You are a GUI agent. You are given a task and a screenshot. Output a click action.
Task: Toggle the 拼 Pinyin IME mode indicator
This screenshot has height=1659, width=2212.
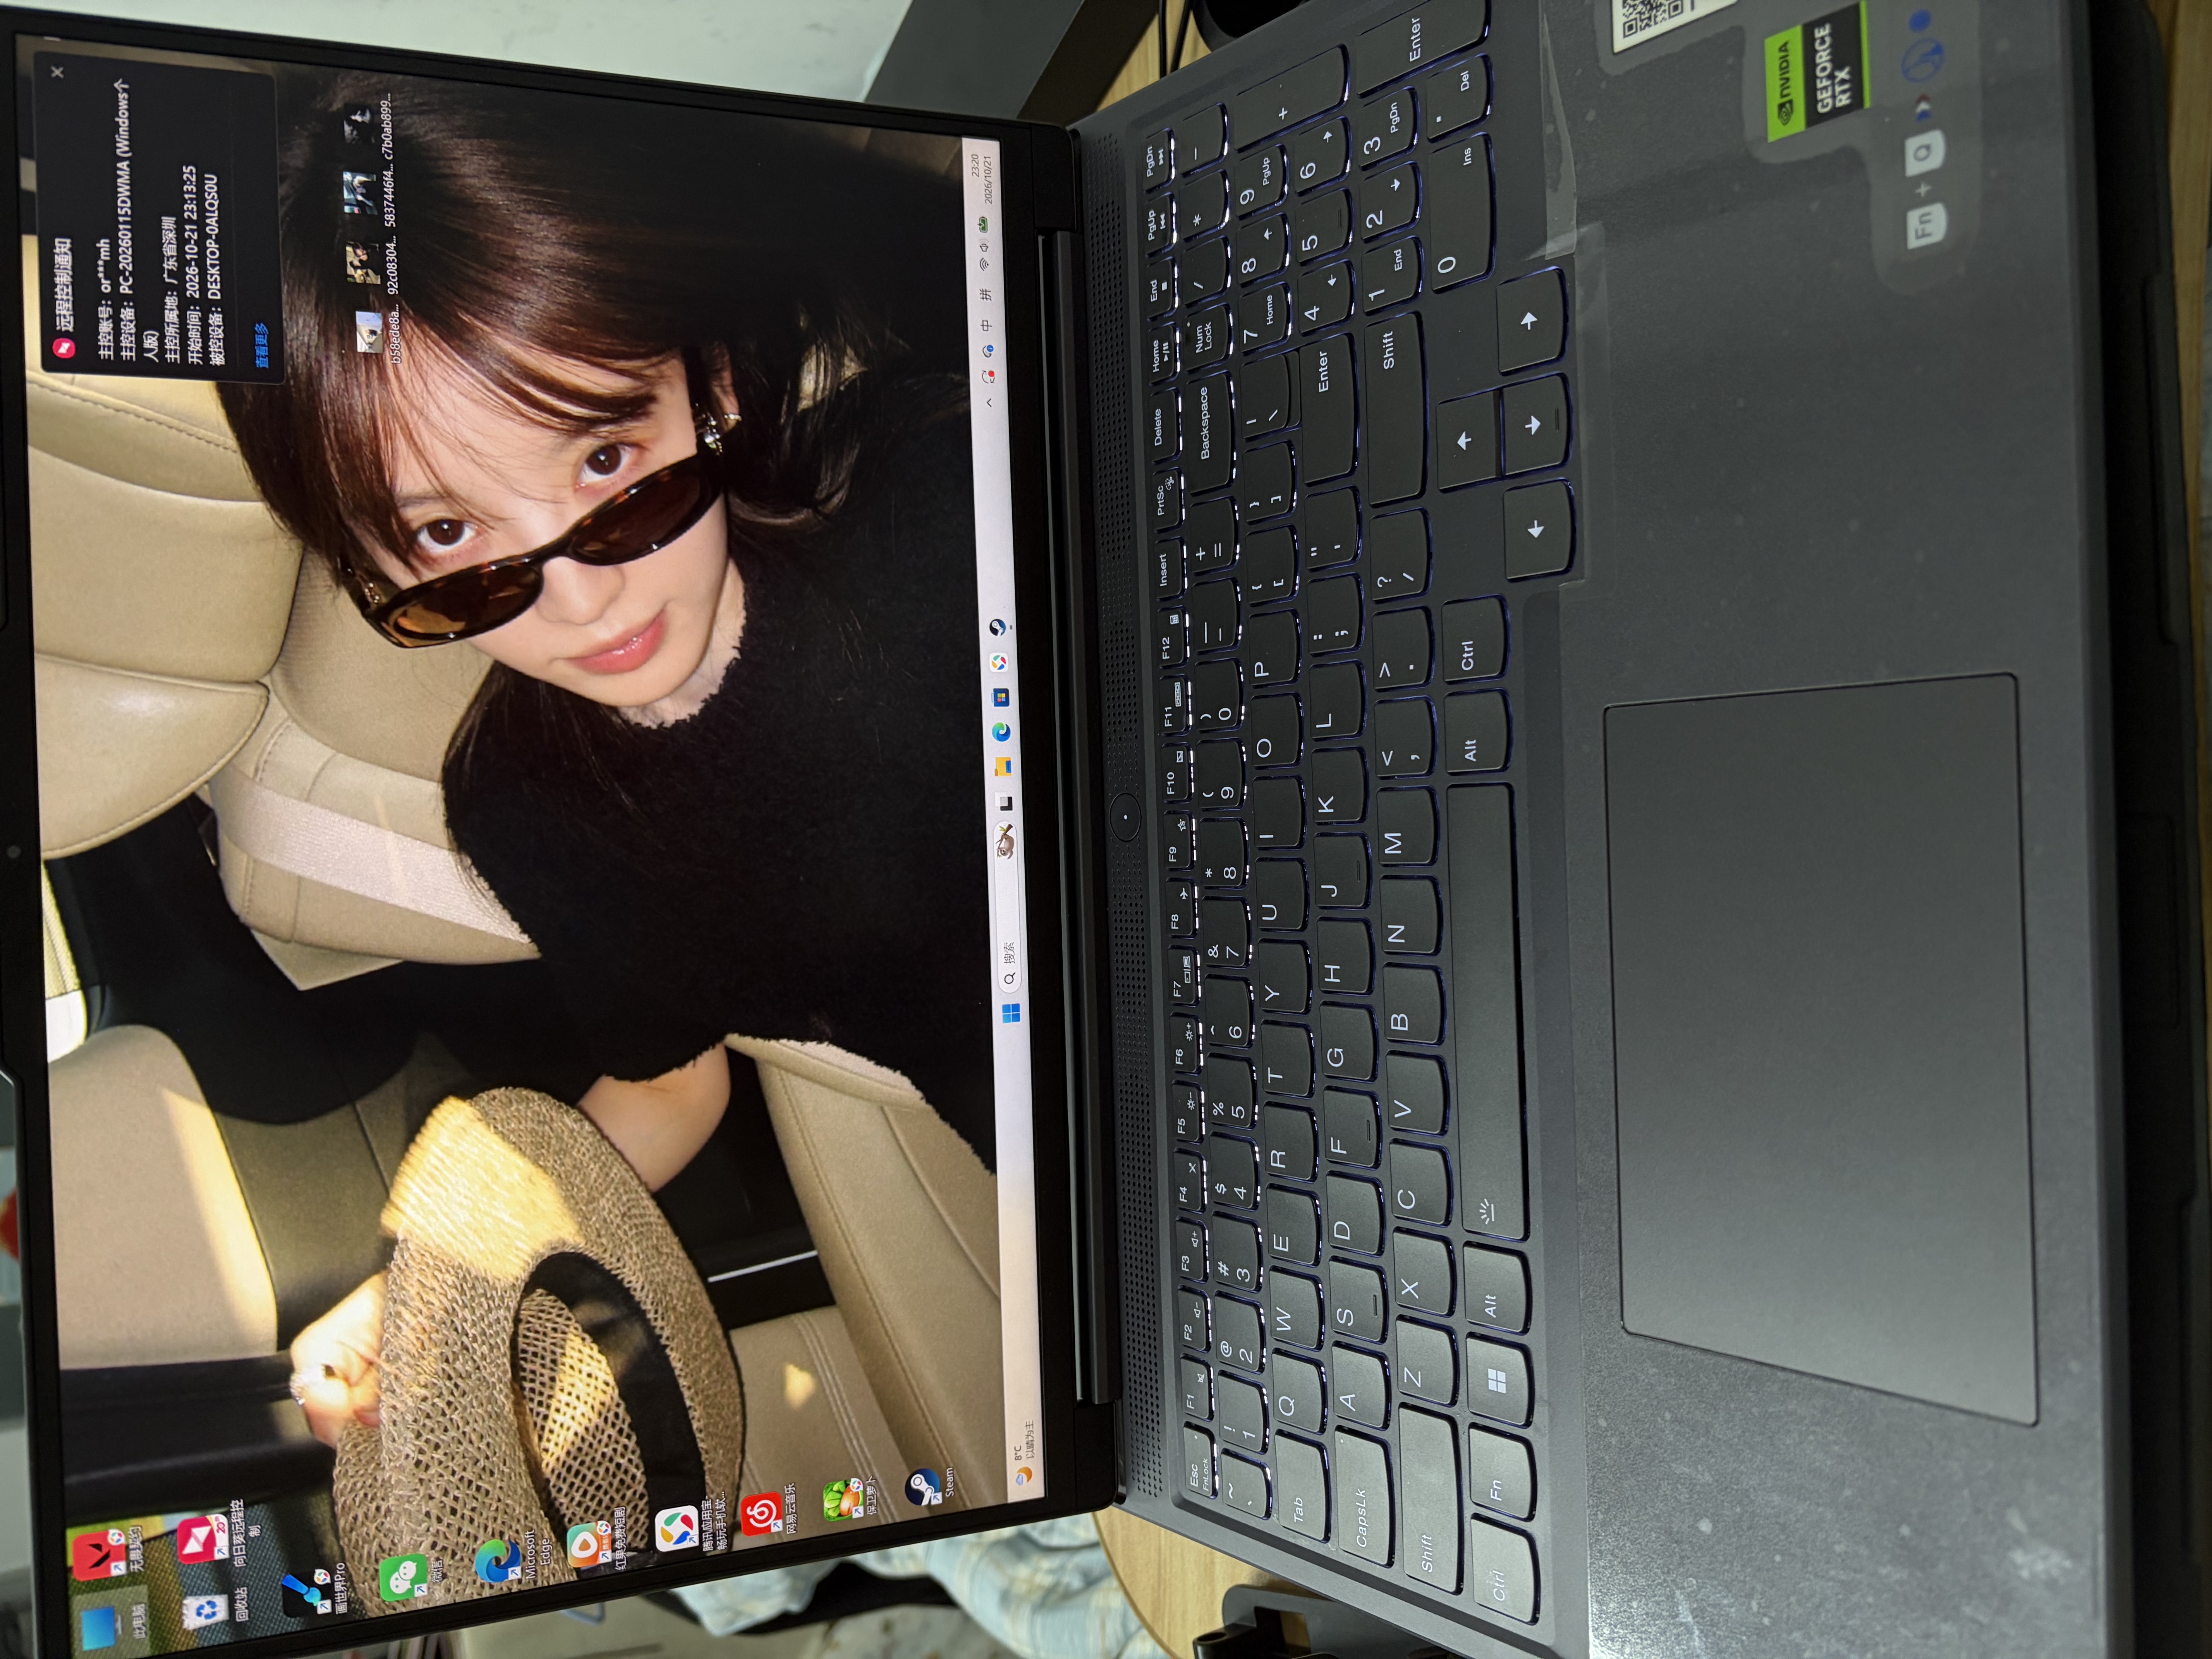click(985, 295)
